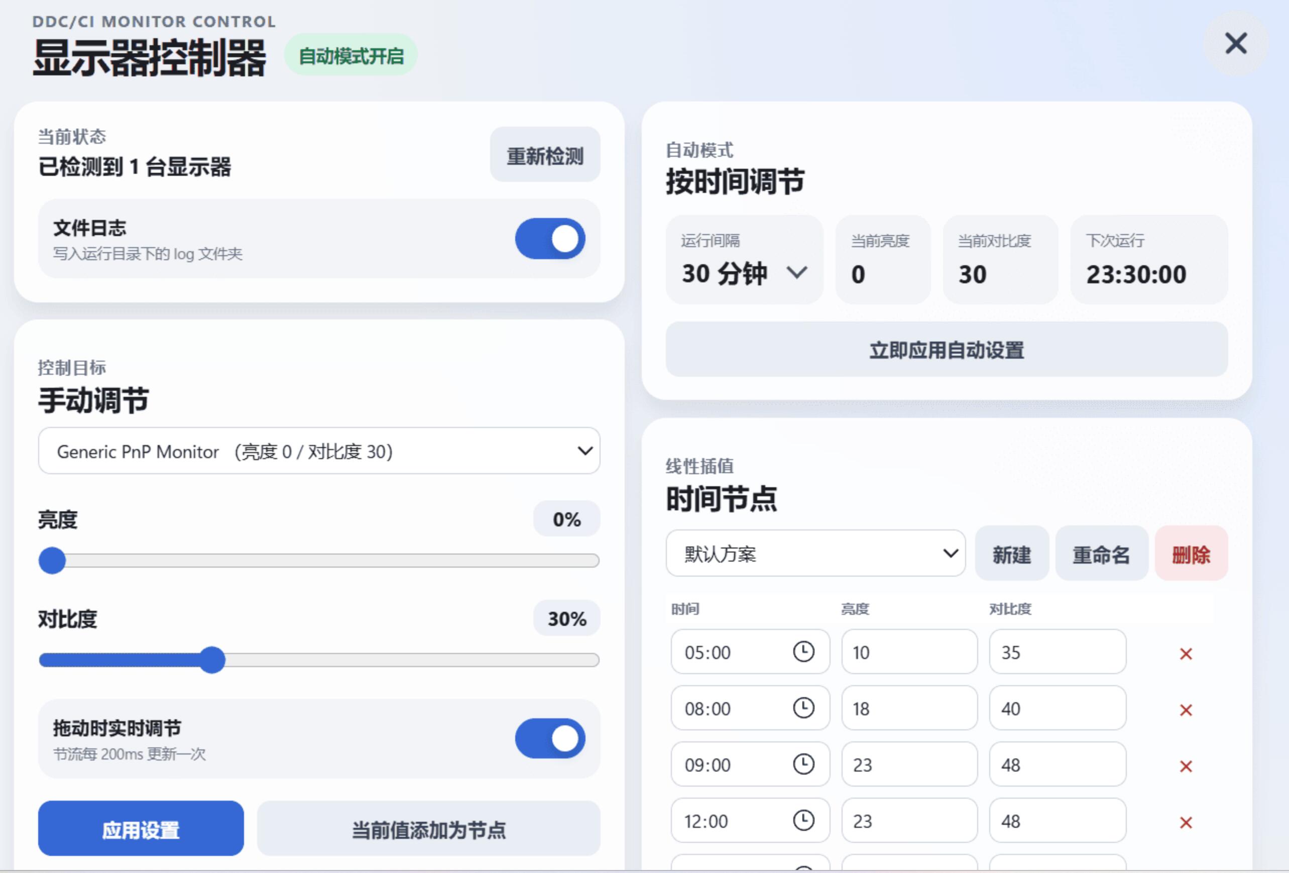Create a new scheme with 新建

pos(1012,554)
